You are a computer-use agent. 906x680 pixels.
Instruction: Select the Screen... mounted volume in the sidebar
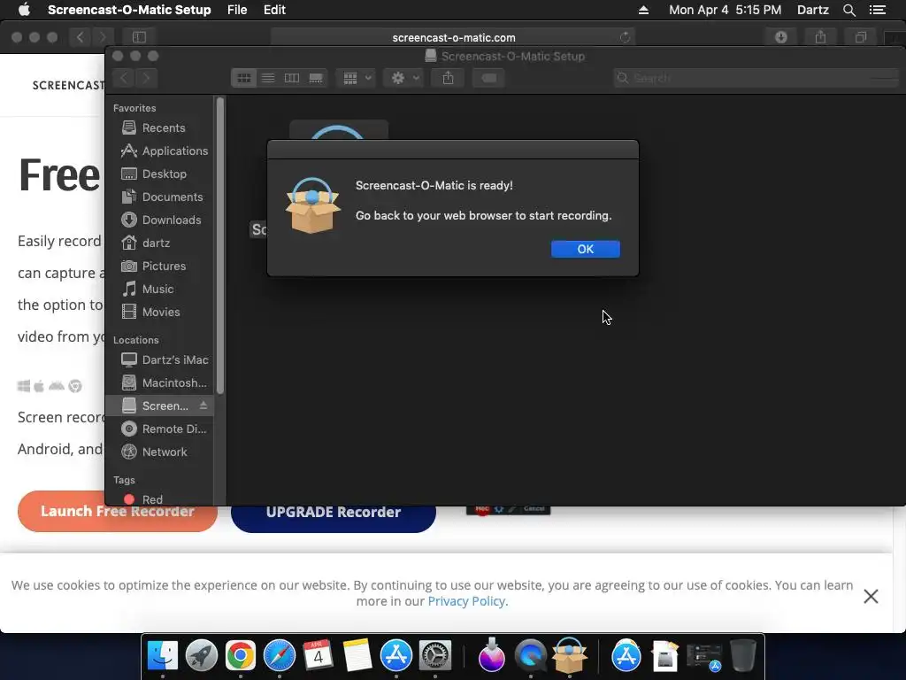tap(159, 406)
